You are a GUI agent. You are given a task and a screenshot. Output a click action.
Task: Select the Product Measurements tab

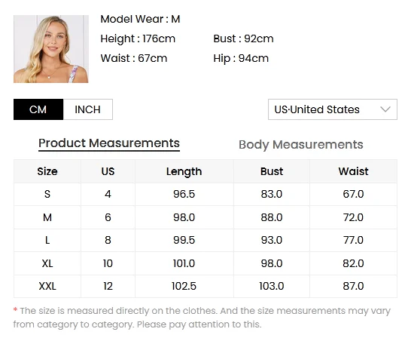pyautogui.click(x=109, y=143)
